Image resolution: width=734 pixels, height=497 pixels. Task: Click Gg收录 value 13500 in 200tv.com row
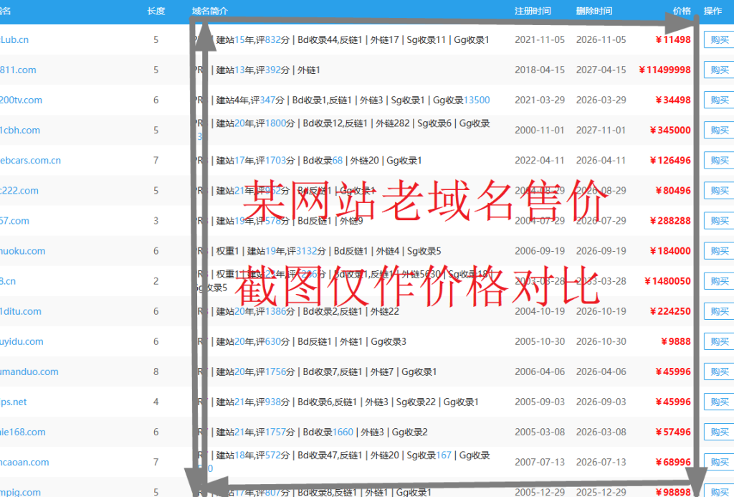point(477,100)
